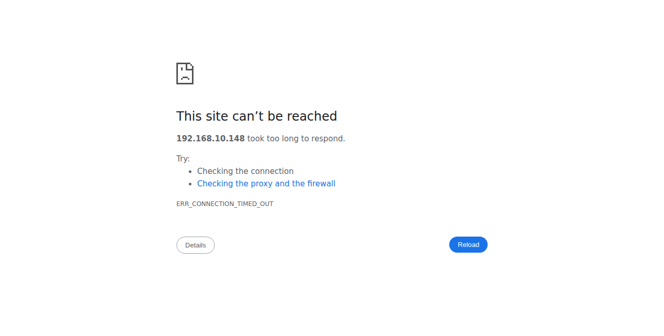
Task: Click the "This site can't be reached" heading
Action: pos(257,116)
